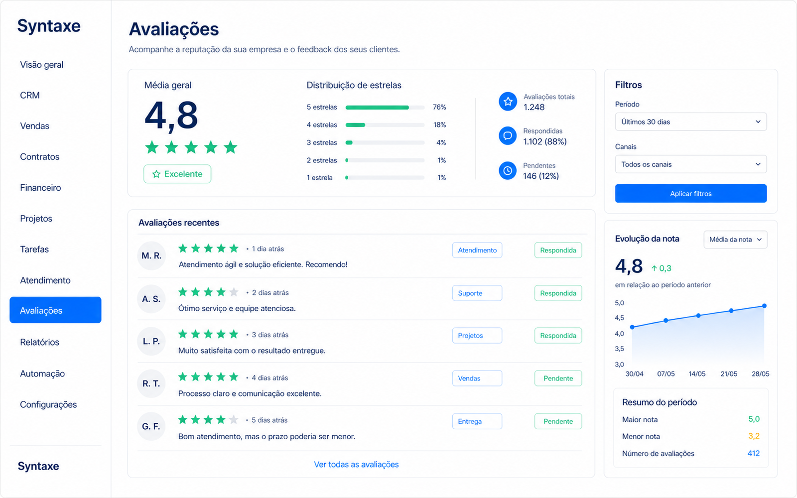Click the five-star rating under Média geral
Image resolution: width=797 pixels, height=498 pixels.
191,147
